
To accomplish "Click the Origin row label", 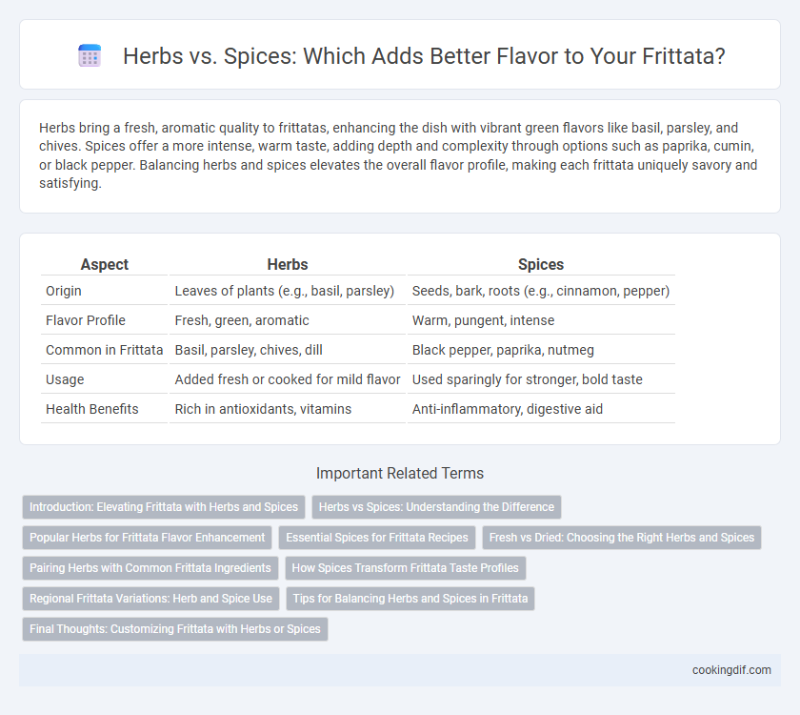I will click(64, 291).
